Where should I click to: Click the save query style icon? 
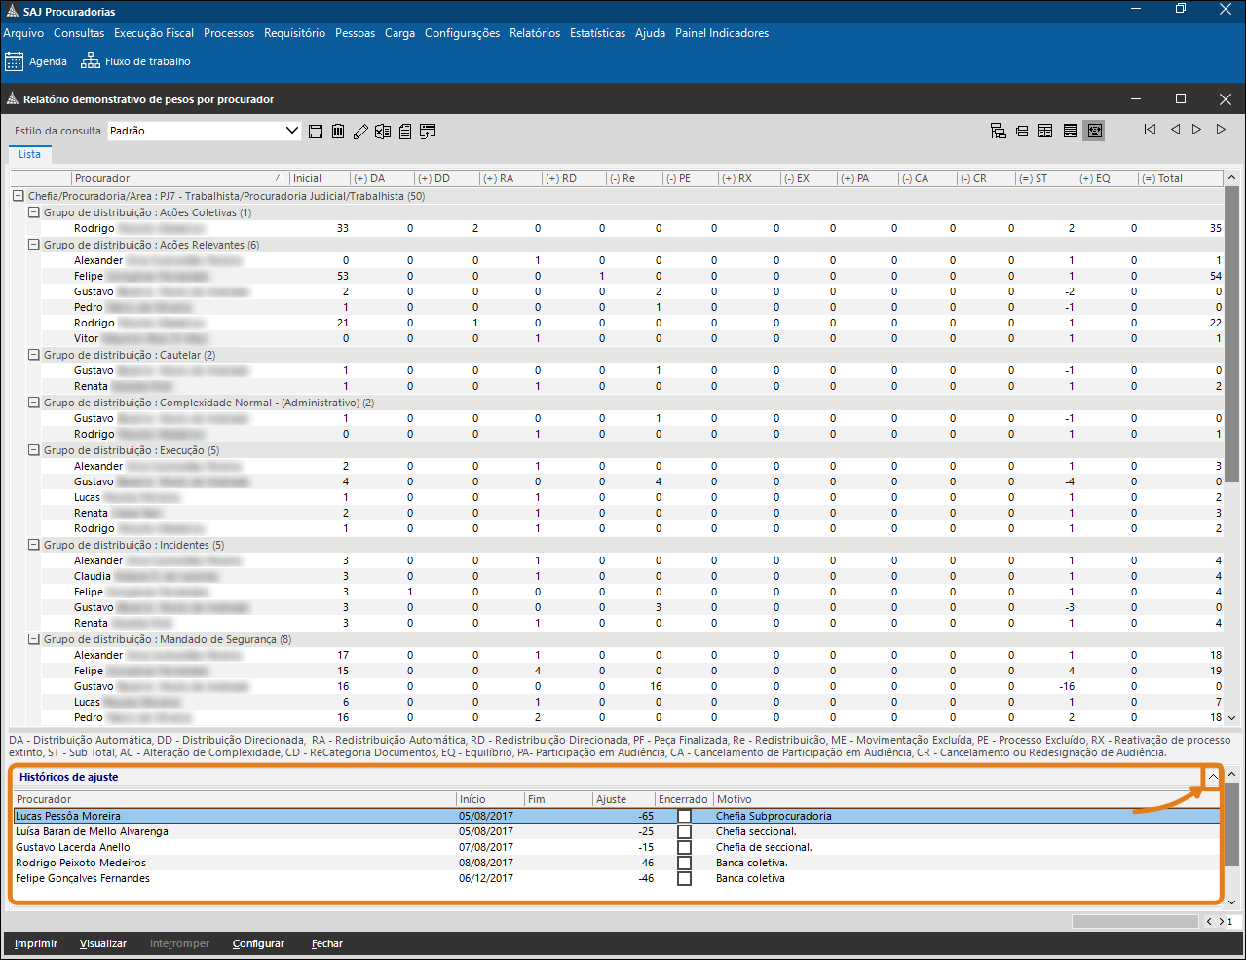316,132
